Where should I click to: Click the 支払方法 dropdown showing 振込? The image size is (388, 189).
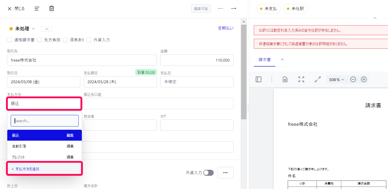(x=44, y=103)
